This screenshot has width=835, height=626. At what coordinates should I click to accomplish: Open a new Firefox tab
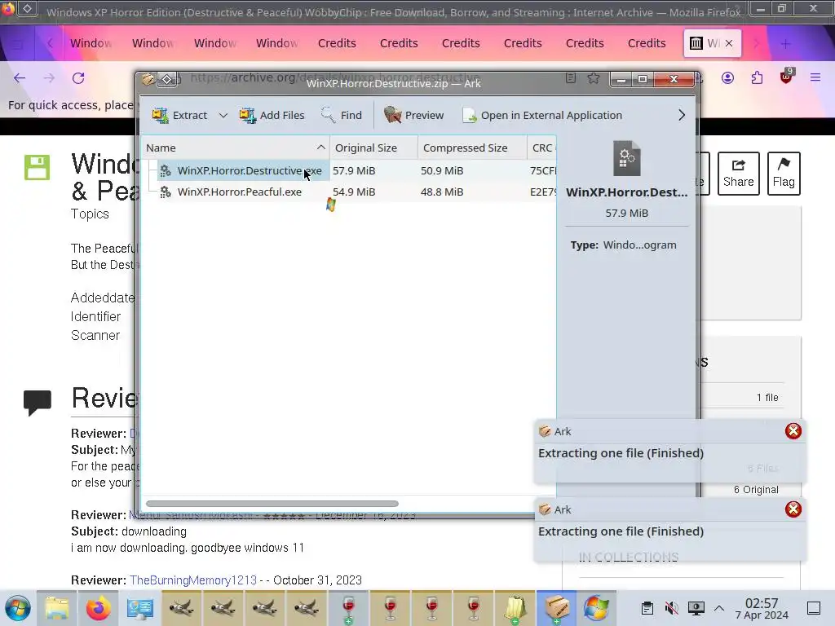785,44
